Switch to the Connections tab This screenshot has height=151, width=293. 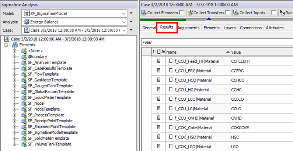(x=251, y=28)
